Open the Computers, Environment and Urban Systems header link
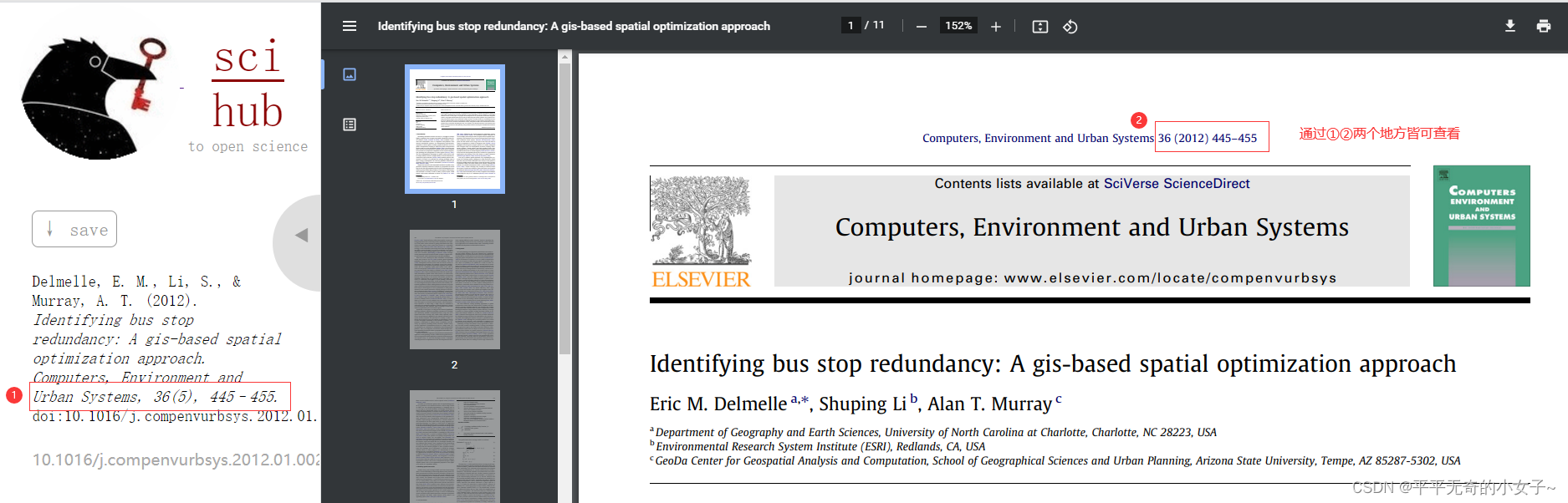 (x=1038, y=138)
